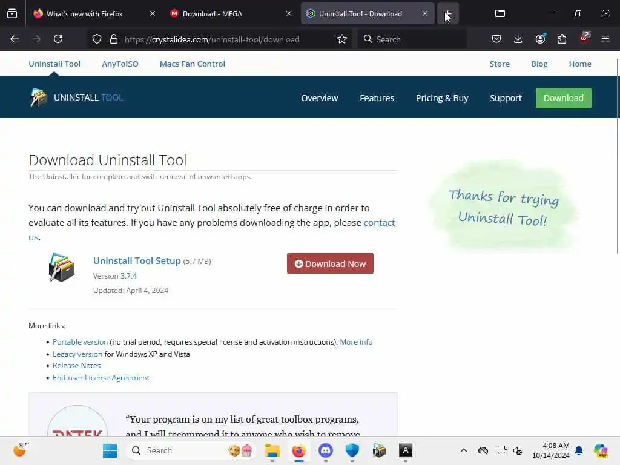Image resolution: width=620 pixels, height=465 pixels.
Task: Click the Firefox search box
Action: [412, 39]
